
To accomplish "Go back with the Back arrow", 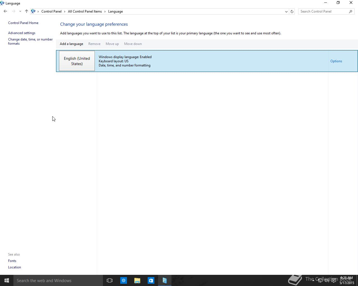I will click(5, 11).
